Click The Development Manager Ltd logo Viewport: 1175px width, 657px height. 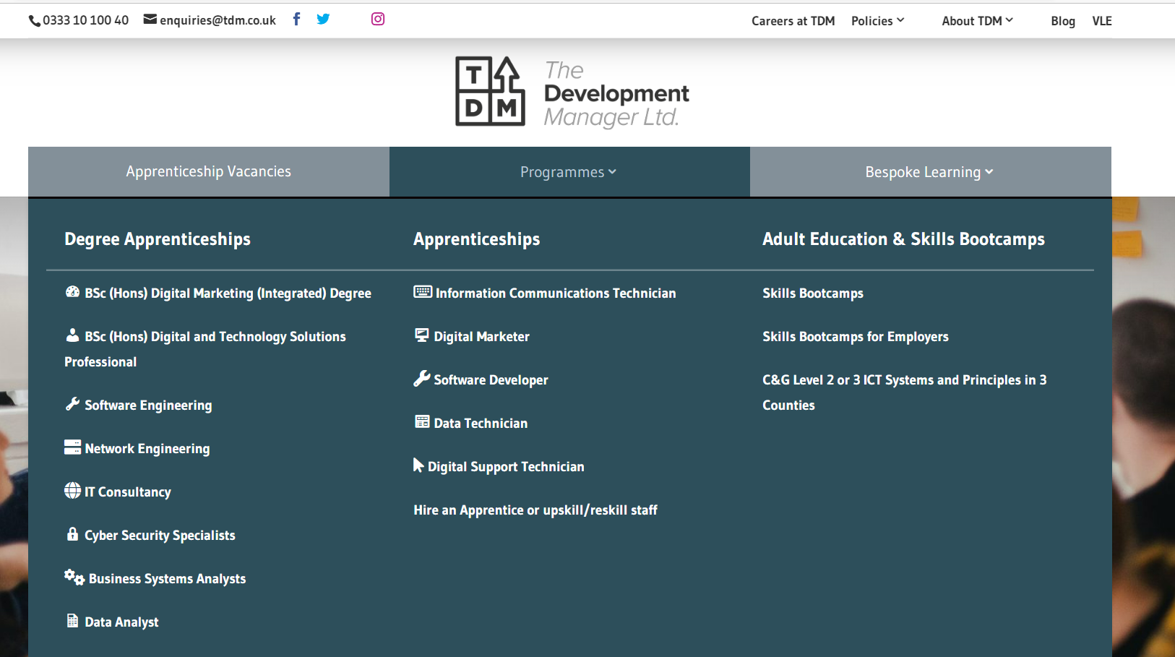pos(572,93)
